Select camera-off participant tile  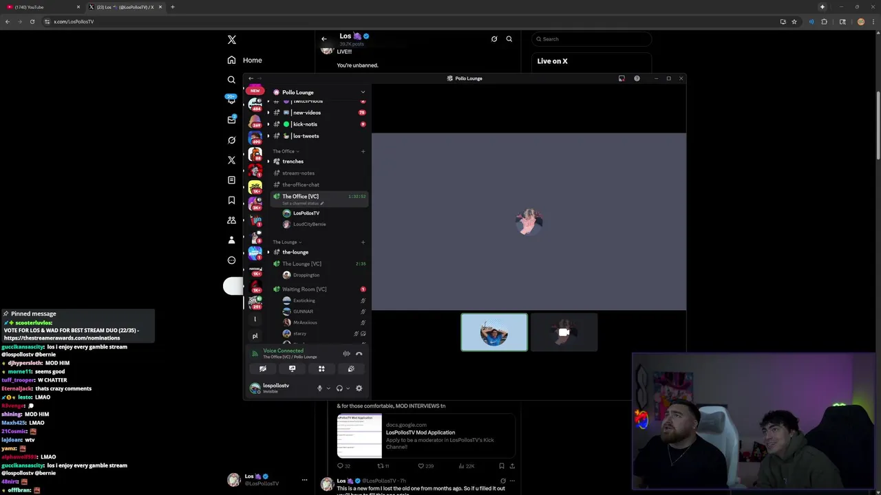pyautogui.click(x=564, y=332)
